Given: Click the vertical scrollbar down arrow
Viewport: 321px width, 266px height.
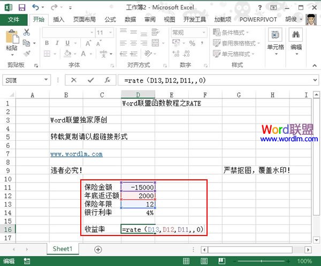Looking at the screenshot, I should (317, 240).
